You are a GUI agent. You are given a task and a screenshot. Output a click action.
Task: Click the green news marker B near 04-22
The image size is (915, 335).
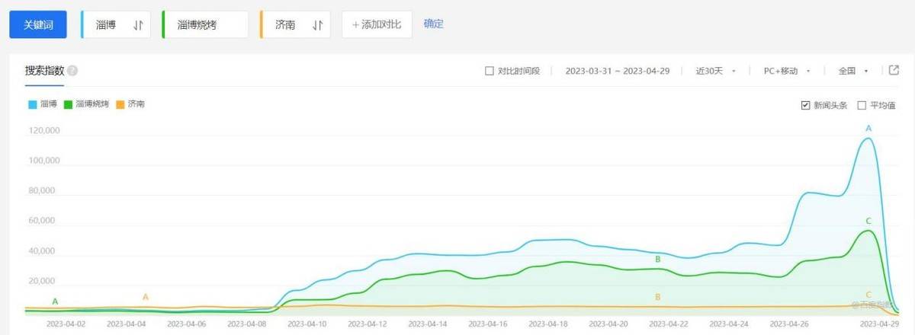pyautogui.click(x=658, y=260)
